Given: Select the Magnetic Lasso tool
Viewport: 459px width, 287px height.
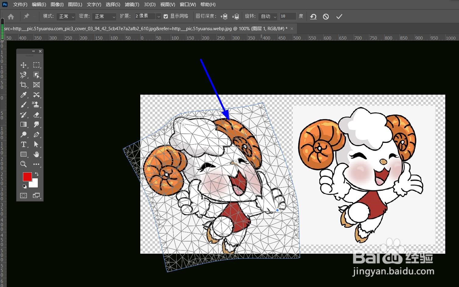Looking at the screenshot, I should pos(23,75).
